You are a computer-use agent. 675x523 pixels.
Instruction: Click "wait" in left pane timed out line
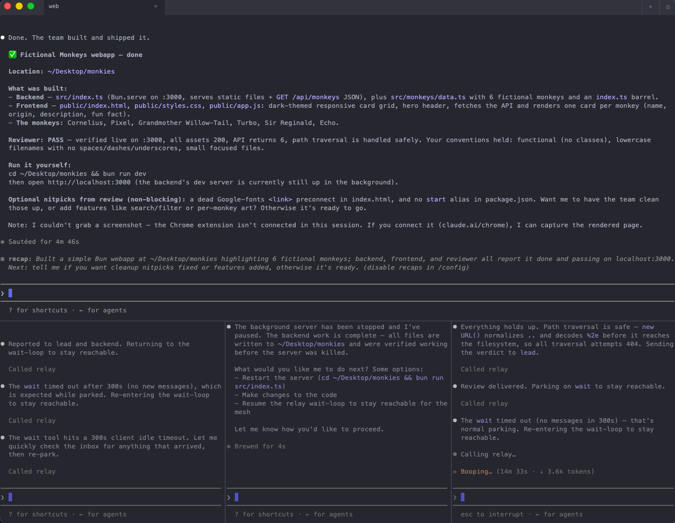[32, 386]
